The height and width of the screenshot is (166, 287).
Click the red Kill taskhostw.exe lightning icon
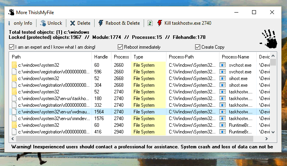click(x=160, y=23)
